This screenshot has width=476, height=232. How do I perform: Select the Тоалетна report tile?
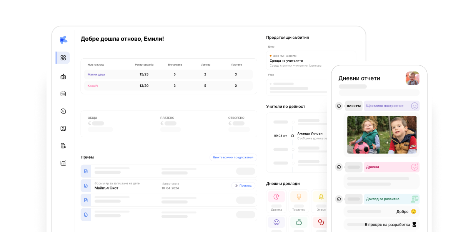[x=299, y=201]
